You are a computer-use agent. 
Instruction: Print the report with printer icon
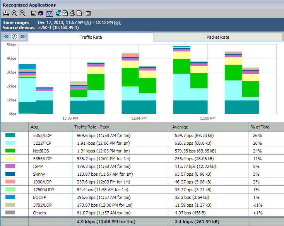(x=72, y=13)
